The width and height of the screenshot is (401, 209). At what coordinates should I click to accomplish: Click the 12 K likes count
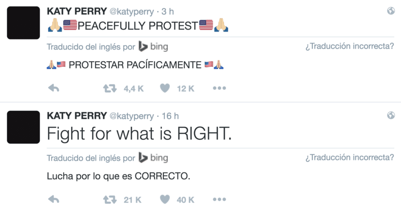pyautogui.click(x=185, y=89)
